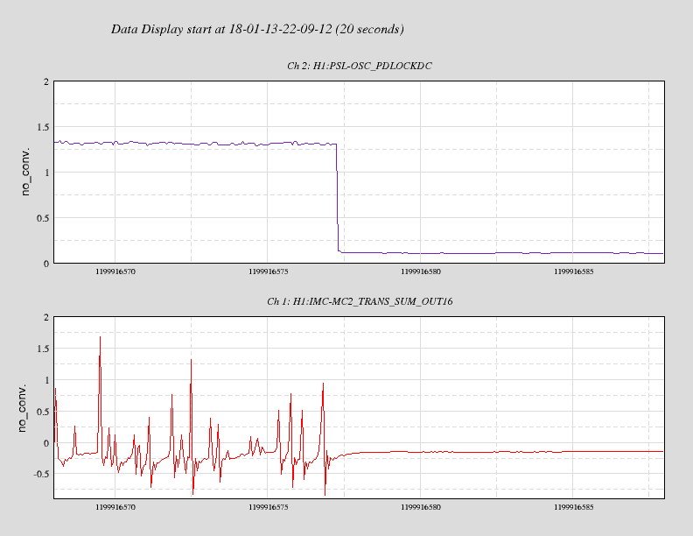The height and width of the screenshot is (536, 693).
Task: Select the Ch 2 H1:PSL-OSC_PDLOCKDC plot title
Action: coord(360,67)
